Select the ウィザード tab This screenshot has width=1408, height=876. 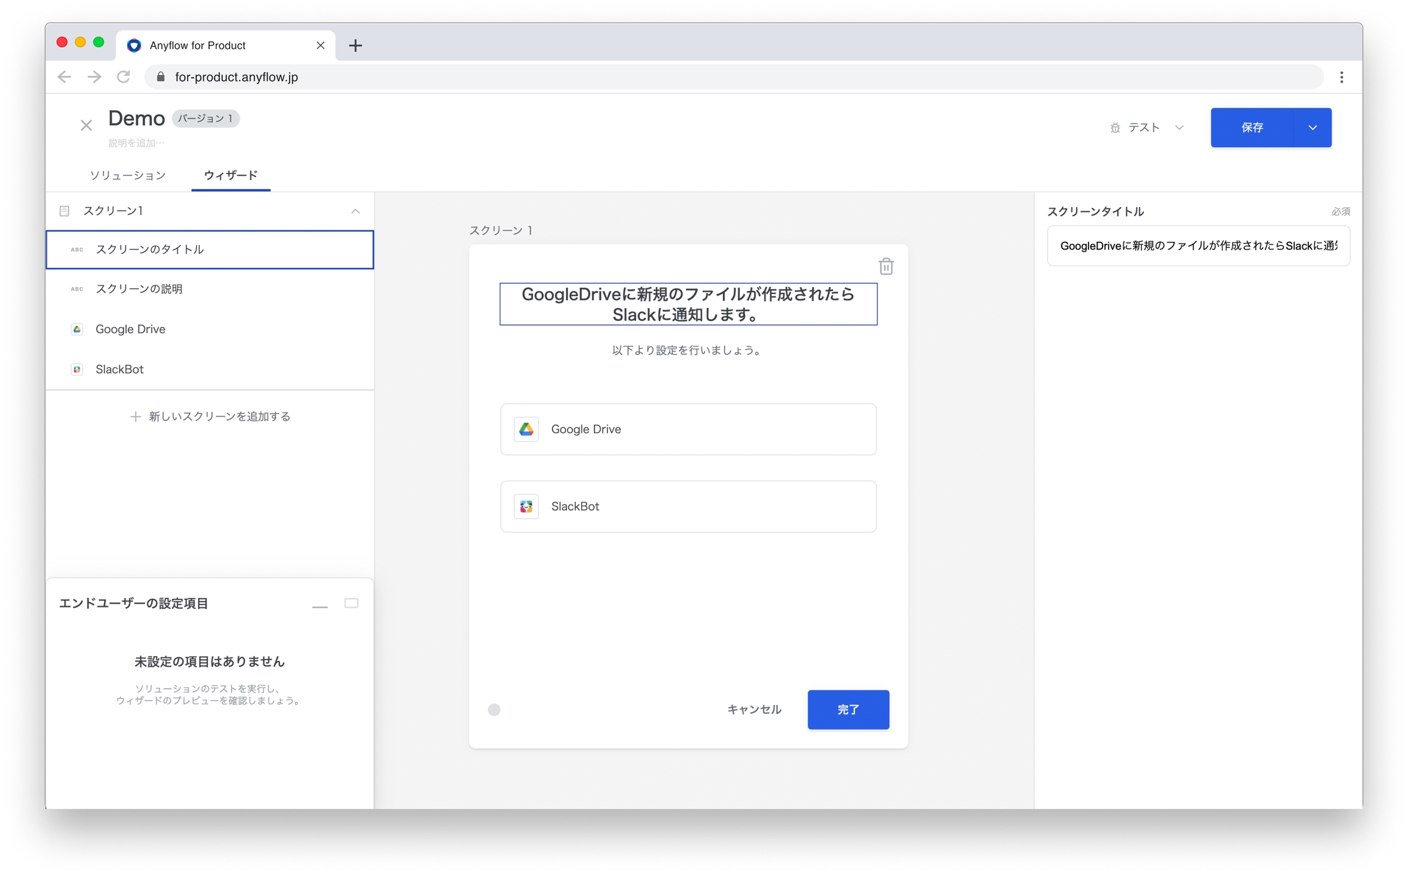click(230, 175)
